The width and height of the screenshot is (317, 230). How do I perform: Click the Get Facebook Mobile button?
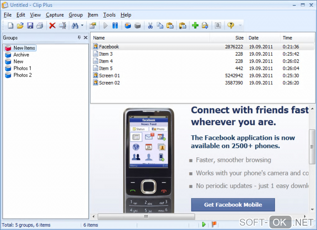(x=233, y=205)
